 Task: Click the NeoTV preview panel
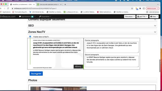pos(55,54)
